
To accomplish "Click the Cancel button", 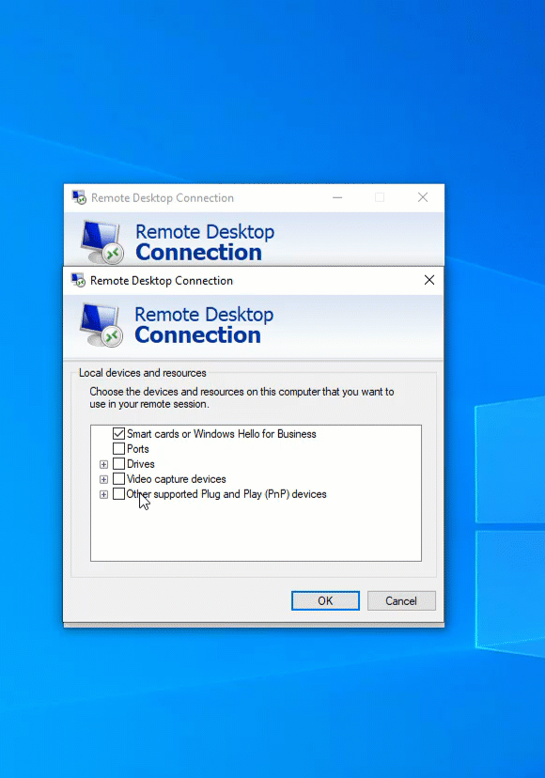I will 401,600.
